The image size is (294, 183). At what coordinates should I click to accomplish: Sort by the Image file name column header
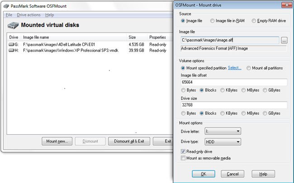[x=74, y=37]
